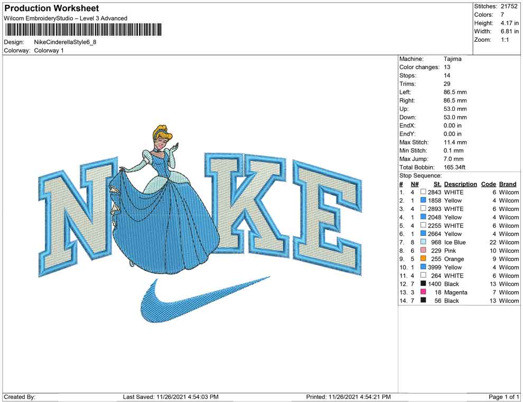Click the Pink description in stop 8

pyautogui.click(x=450, y=251)
